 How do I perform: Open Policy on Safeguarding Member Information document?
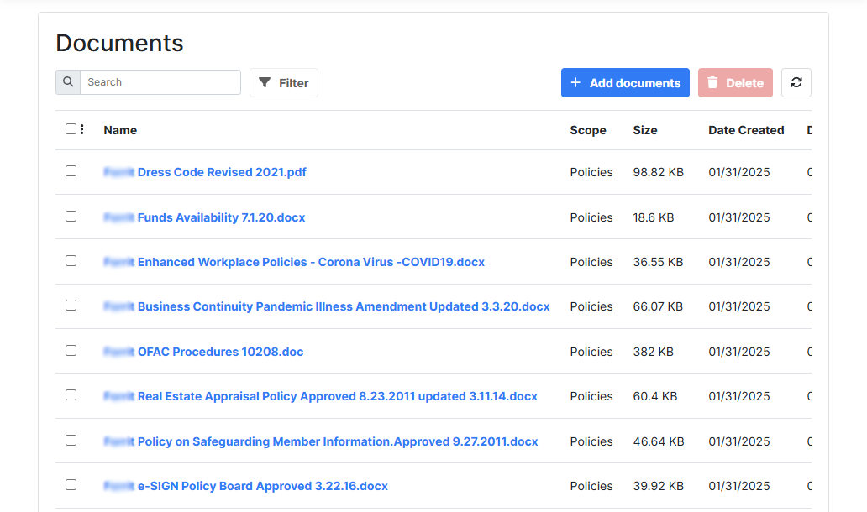[321, 441]
